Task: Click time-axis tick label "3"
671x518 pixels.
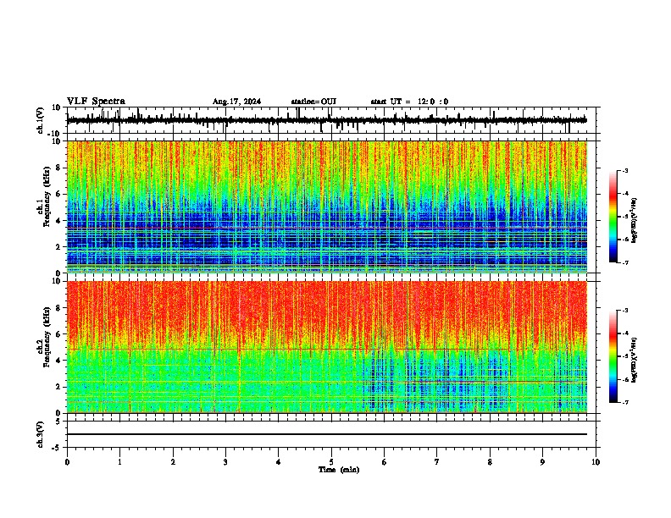Action: click(225, 461)
